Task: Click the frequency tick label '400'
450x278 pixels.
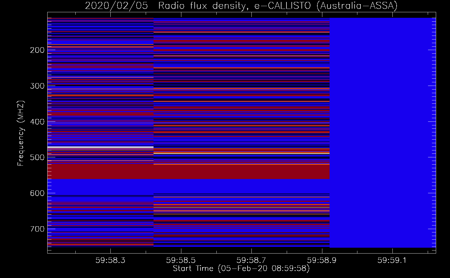Action: point(37,122)
